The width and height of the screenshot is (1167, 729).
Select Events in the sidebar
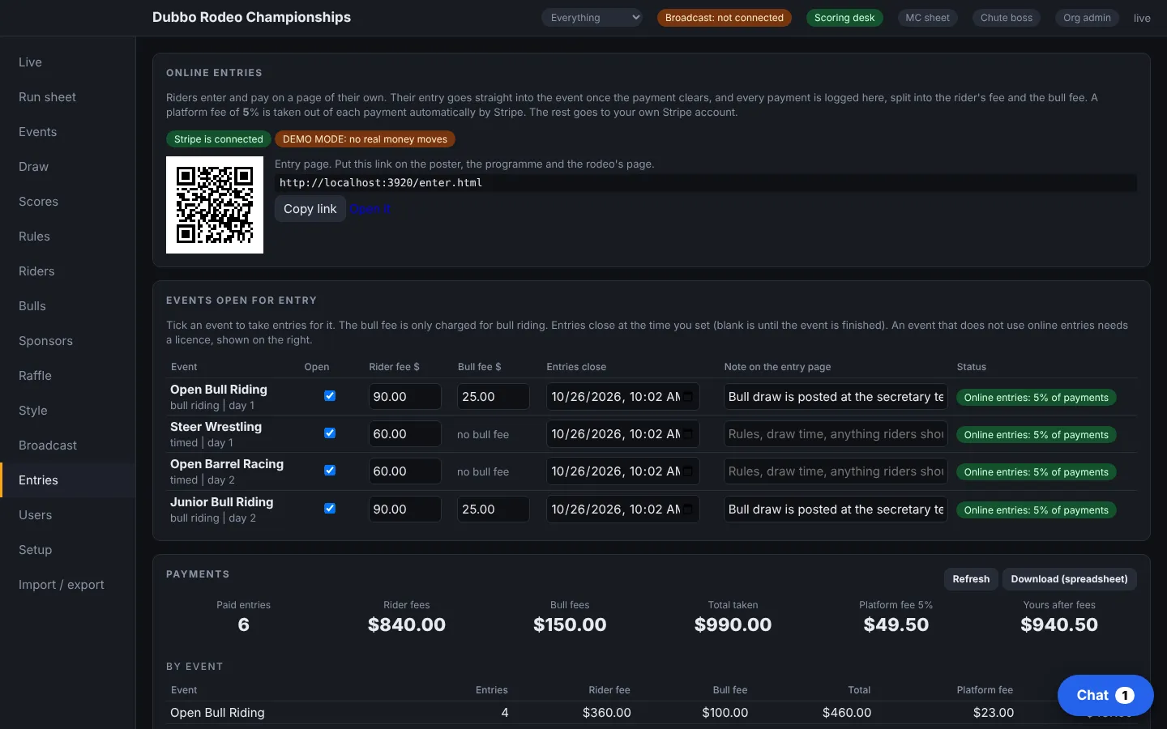click(x=68, y=132)
